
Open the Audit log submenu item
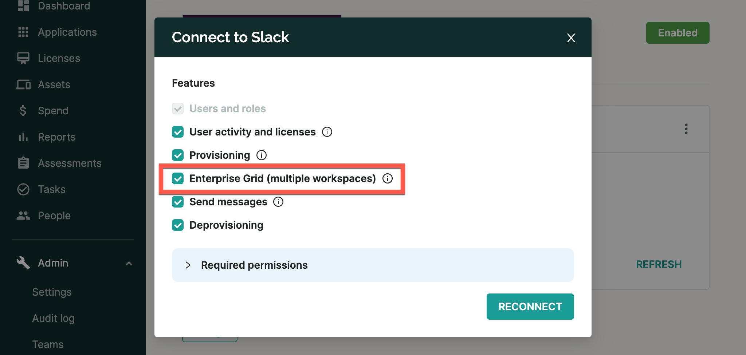pyautogui.click(x=54, y=318)
